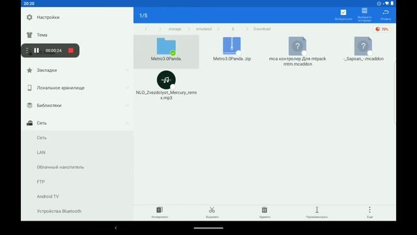Tap Download in breadcrumb path
Viewport: 417px width, 235px height.
coord(262,29)
